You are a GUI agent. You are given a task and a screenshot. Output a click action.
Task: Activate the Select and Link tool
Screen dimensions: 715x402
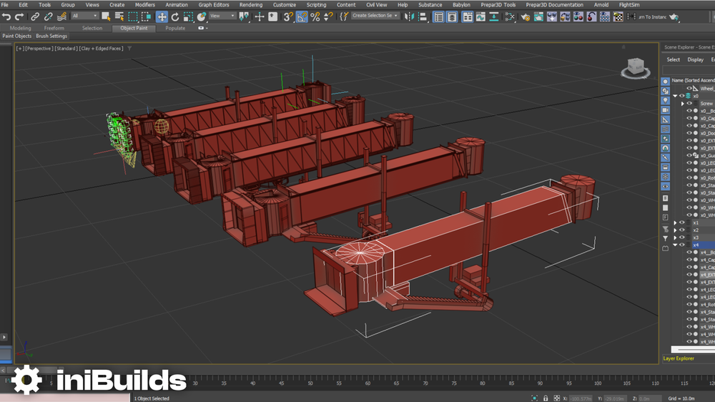click(x=35, y=16)
